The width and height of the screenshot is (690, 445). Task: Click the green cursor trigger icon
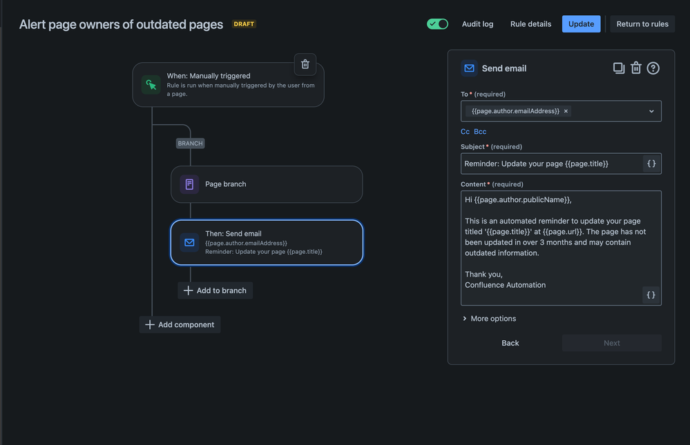[x=151, y=84]
